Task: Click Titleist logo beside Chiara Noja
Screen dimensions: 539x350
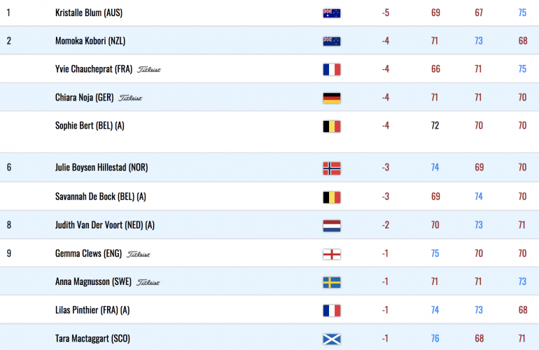Action: (x=130, y=98)
